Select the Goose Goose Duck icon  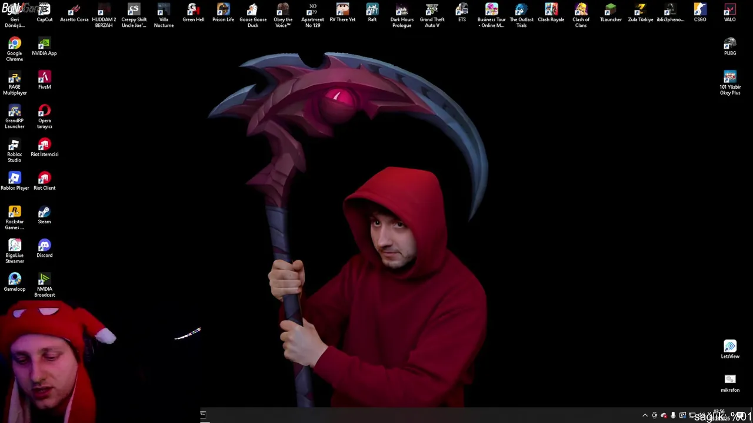pyautogui.click(x=253, y=16)
